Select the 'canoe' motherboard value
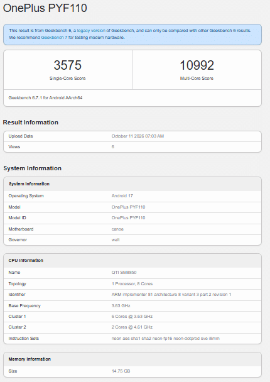Image resolution: width=270 pixels, height=382 pixels. pyautogui.click(x=117, y=229)
